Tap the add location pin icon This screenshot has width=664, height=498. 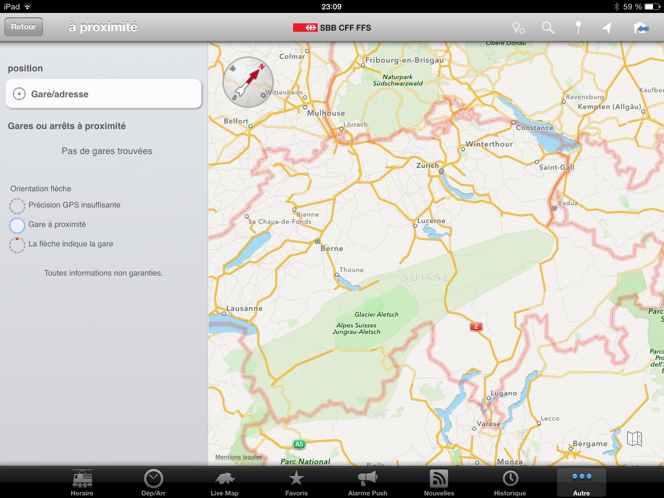(x=518, y=28)
